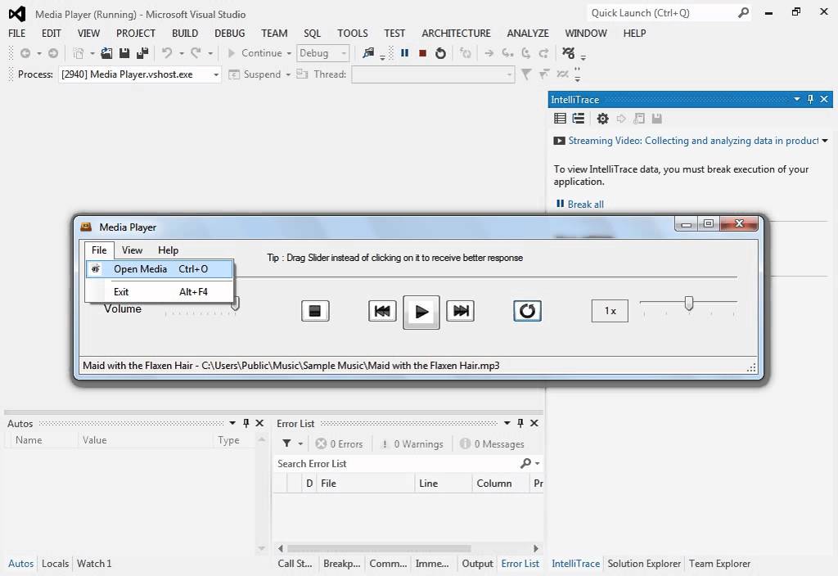
Task: Click the Continue button in the debug toolbar
Action: point(255,53)
